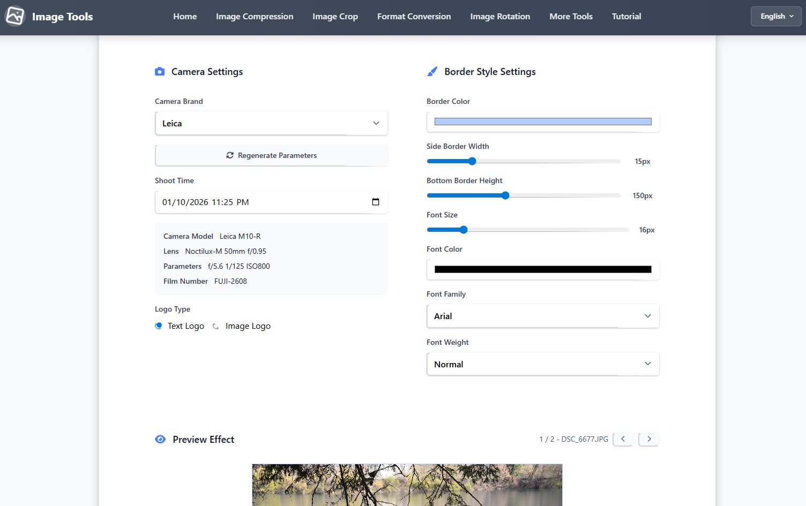Image resolution: width=806 pixels, height=506 pixels.
Task: Select the Text Logo radio option
Action: [159, 326]
